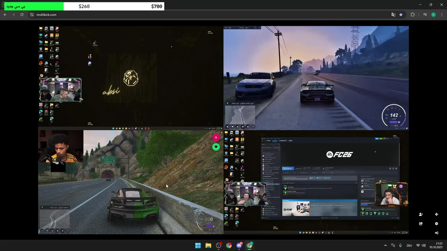Click the $700 goal amount

[156, 6]
